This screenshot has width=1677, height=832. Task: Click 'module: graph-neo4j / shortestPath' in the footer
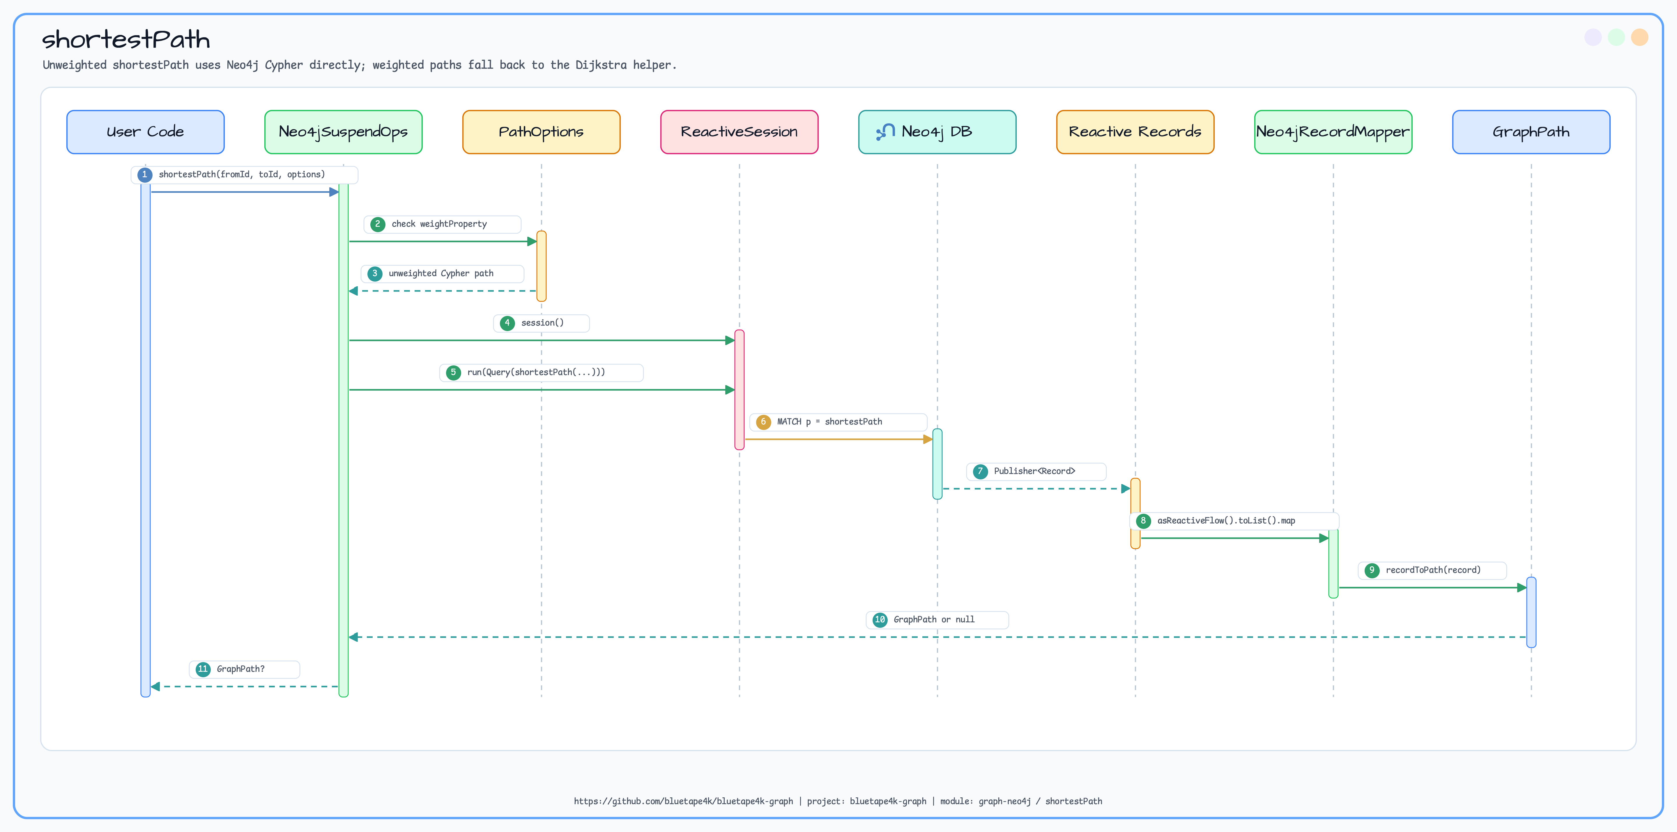point(1021,801)
